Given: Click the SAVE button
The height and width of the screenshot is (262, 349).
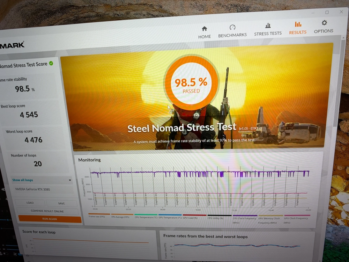Looking at the screenshot, I should 61,203.
